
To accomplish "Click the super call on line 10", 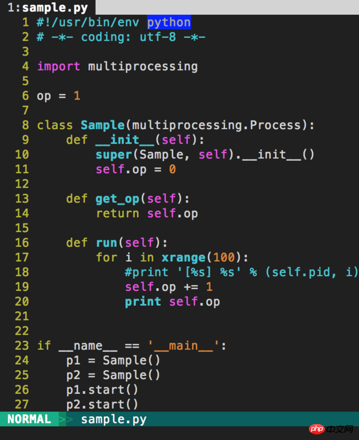I will 114,155.
